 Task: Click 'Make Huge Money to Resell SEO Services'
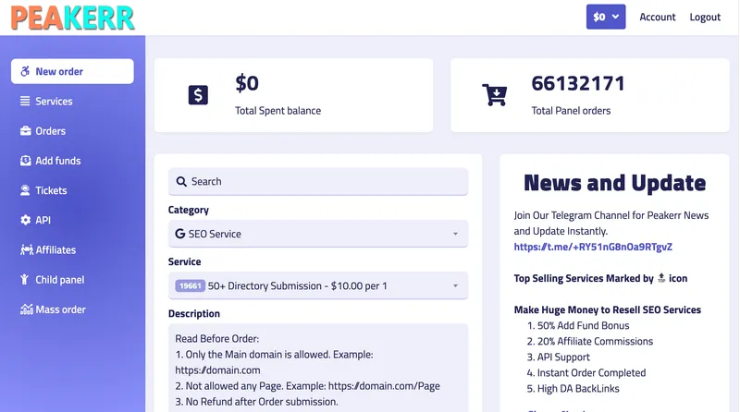click(608, 309)
